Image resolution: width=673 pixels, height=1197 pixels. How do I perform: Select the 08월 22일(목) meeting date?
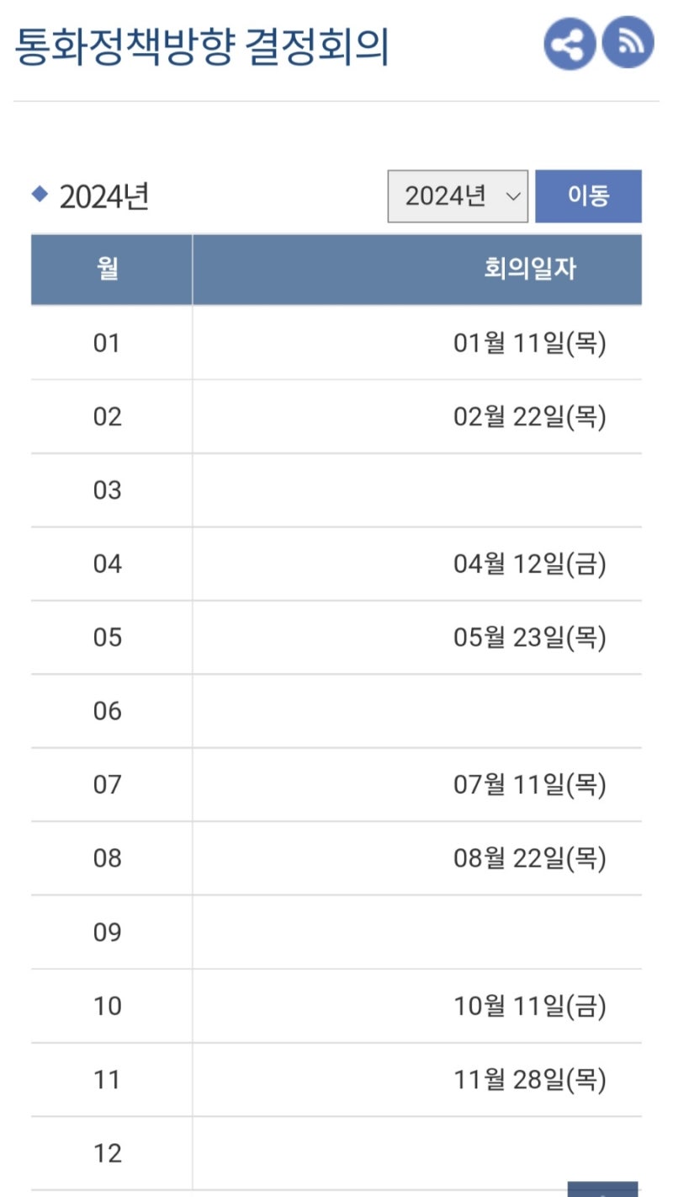530,858
